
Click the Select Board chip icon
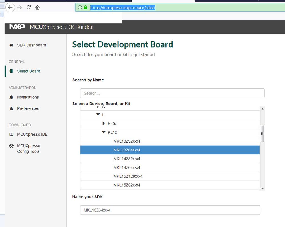point(11,71)
